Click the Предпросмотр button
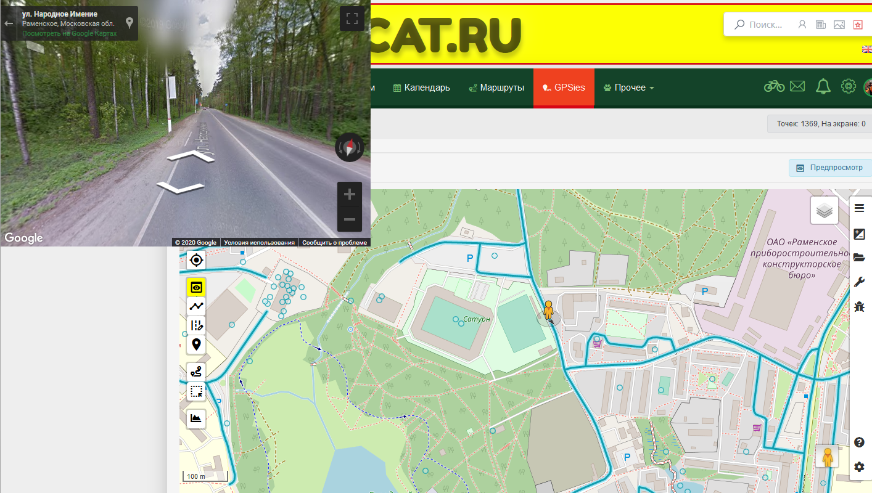872x493 pixels. (829, 168)
